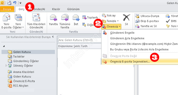The image size is (178, 95).
Task: Choose Bu Grubu veya Posta Listesini Asla Engelleme
Action: coord(140,49)
